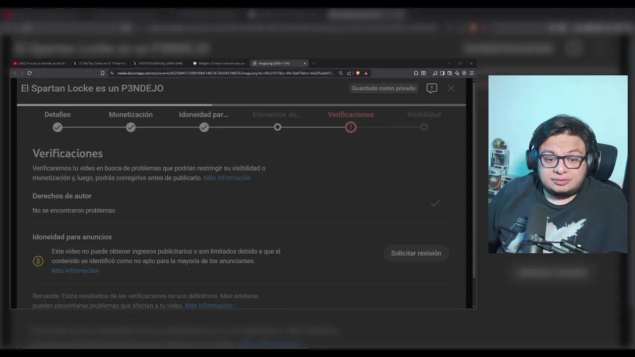Select the Verificaciones step
Image resolution: width=635 pixels, height=357 pixels.
351,115
